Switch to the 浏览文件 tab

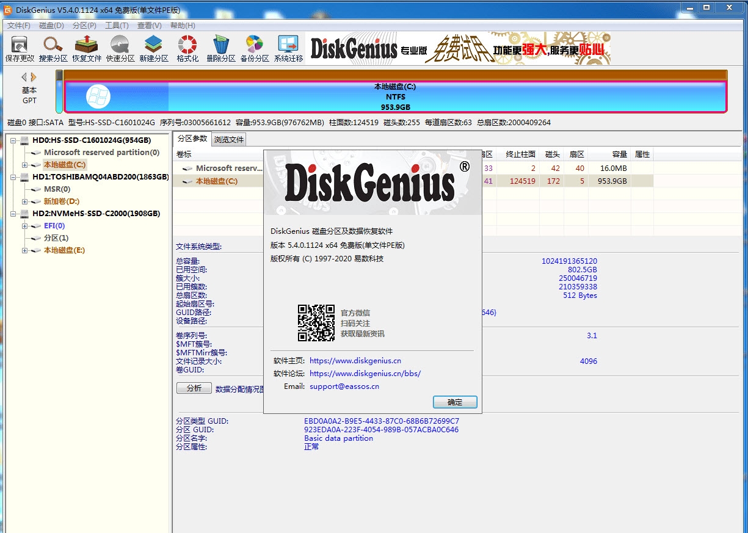click(229, 139)
